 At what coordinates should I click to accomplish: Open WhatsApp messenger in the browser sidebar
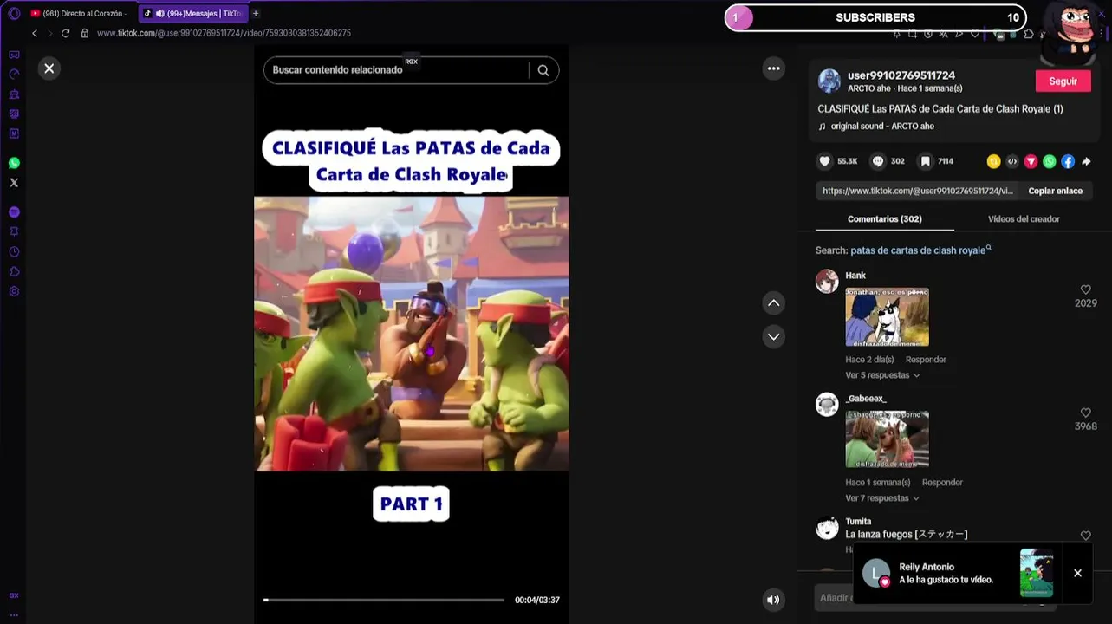click(14, 163)
